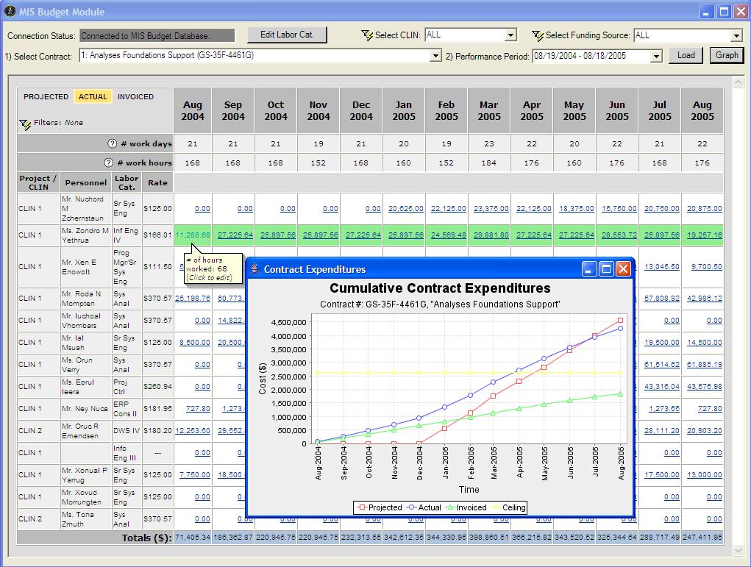Click the Actual legend marker in chart
Viewport: 751px width, 567px height.
(411, 507)
